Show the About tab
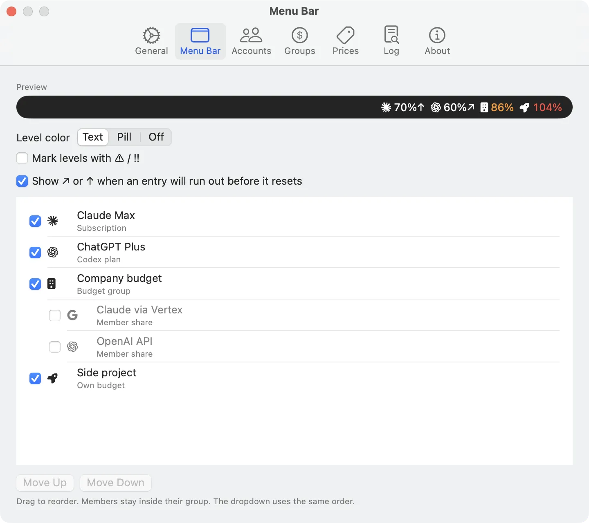The width and height of the screenshot is (589, 523). (x=437, y=41)
